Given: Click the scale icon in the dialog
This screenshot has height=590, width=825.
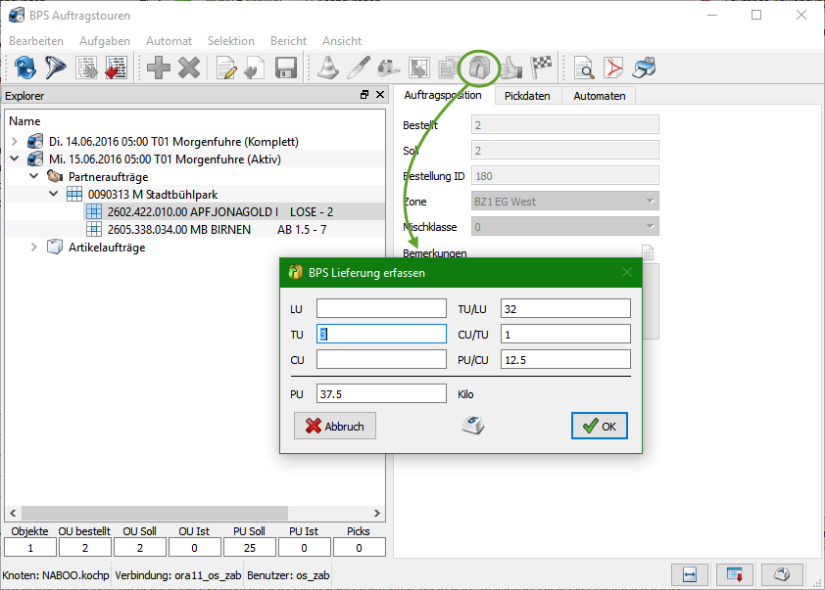Looking at the screenshot, I should point(473,426).
